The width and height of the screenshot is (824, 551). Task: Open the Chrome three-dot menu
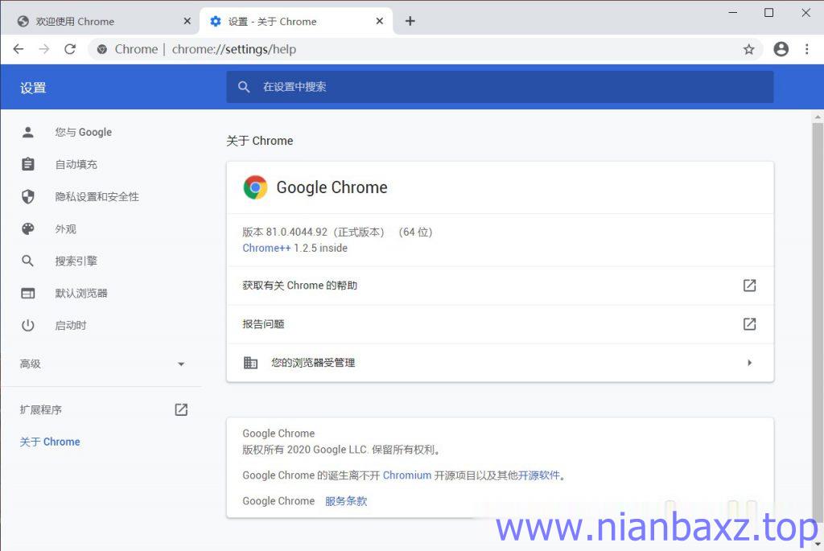[x=806, y=49]
